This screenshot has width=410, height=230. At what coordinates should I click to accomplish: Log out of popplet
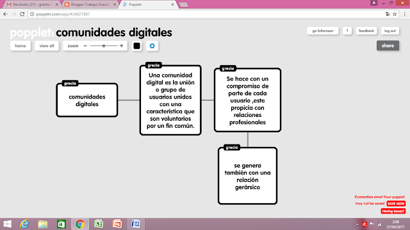(x=390, y=31)
